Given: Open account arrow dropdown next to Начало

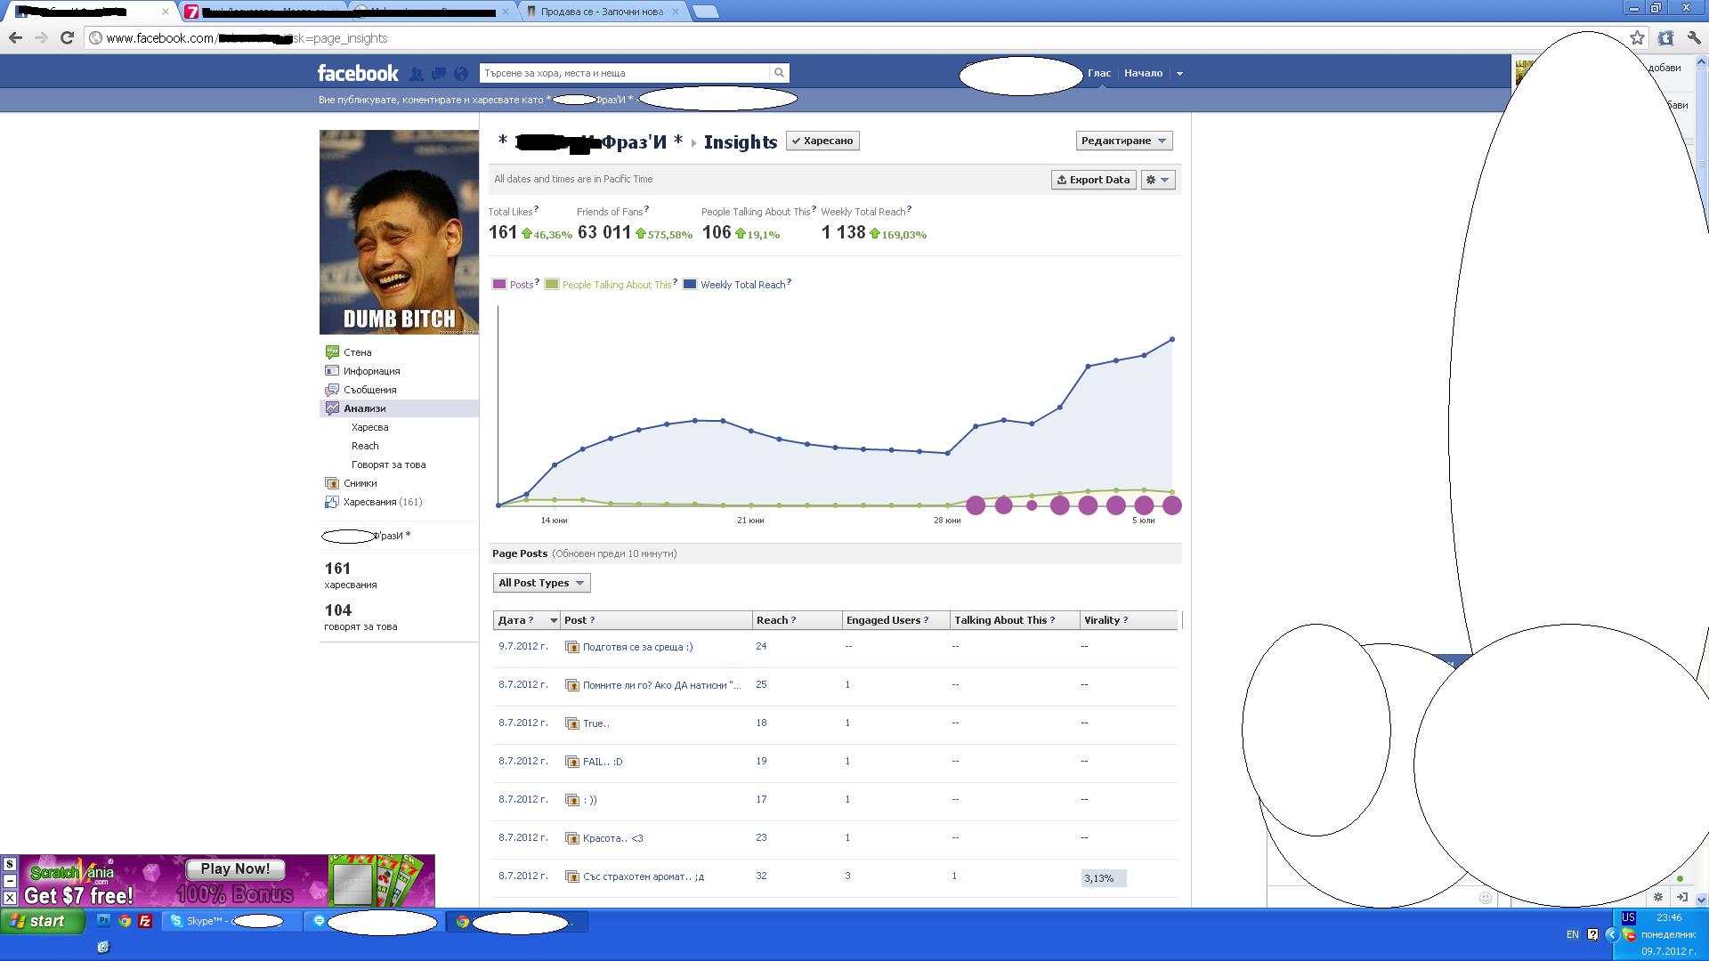Looking at the screenshot, I should pyautogui.click(x=1179, y=74).
